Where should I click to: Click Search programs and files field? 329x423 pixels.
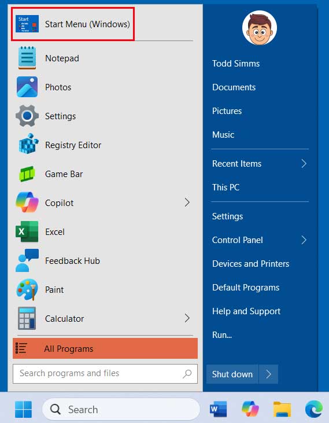coord(105,374)
